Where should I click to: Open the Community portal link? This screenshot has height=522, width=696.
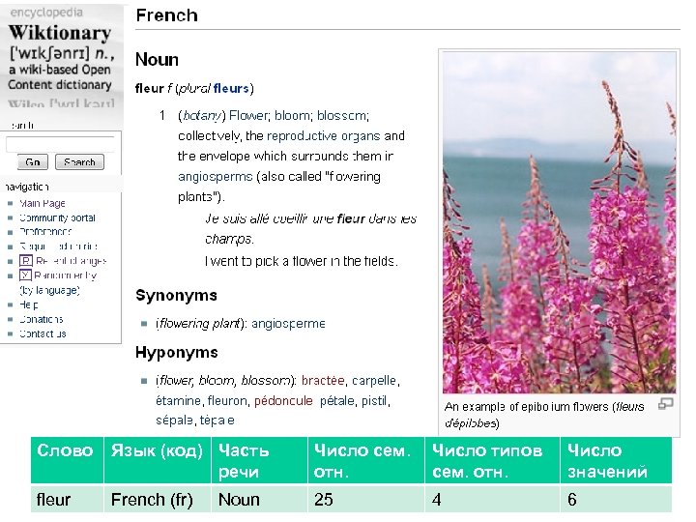click(57, 218)
